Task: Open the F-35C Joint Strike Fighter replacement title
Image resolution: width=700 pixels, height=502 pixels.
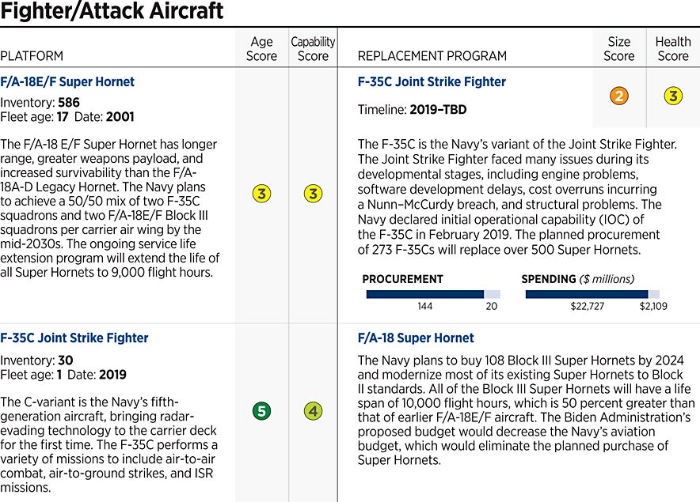Action: pos(432,82)
